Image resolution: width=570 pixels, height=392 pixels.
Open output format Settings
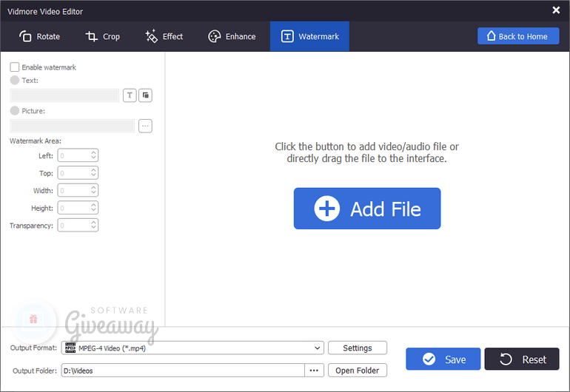(x=358, y=348)
